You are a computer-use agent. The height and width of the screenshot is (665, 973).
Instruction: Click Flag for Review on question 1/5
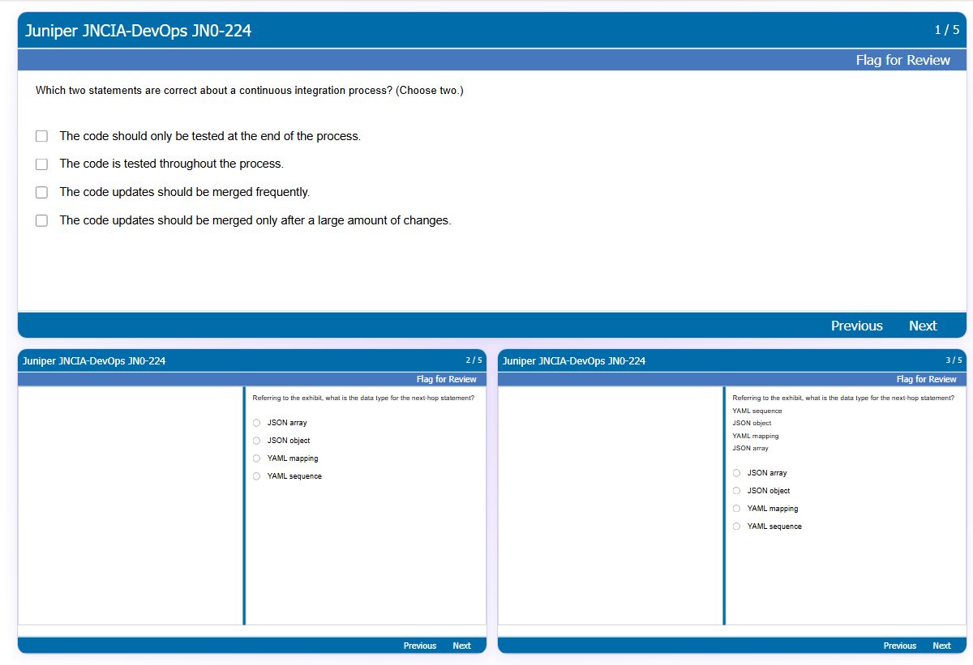[902, 60]
